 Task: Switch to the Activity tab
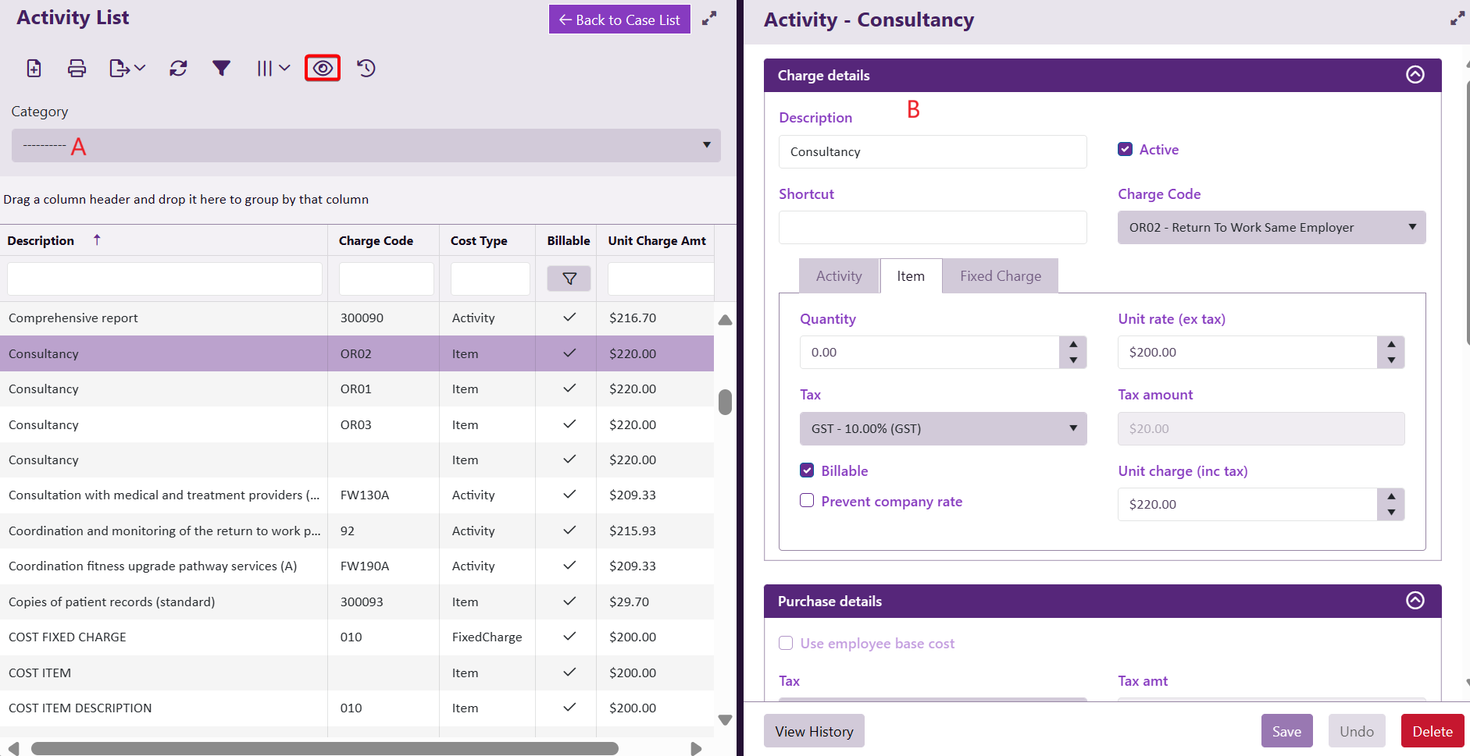(839, 276)
